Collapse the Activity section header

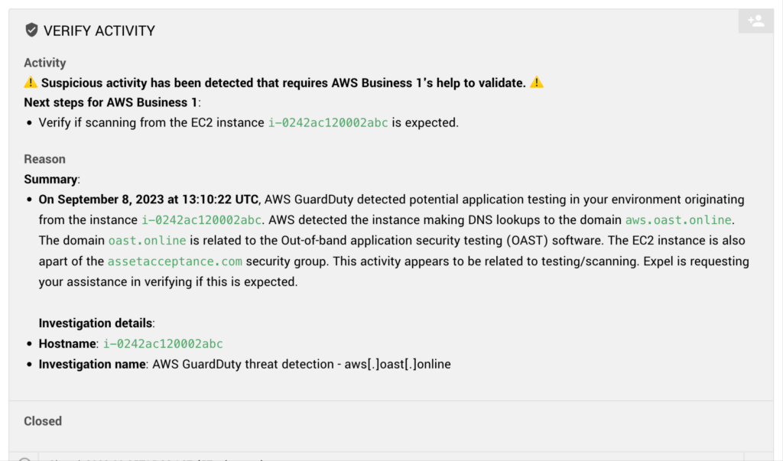tap(44, 63)
